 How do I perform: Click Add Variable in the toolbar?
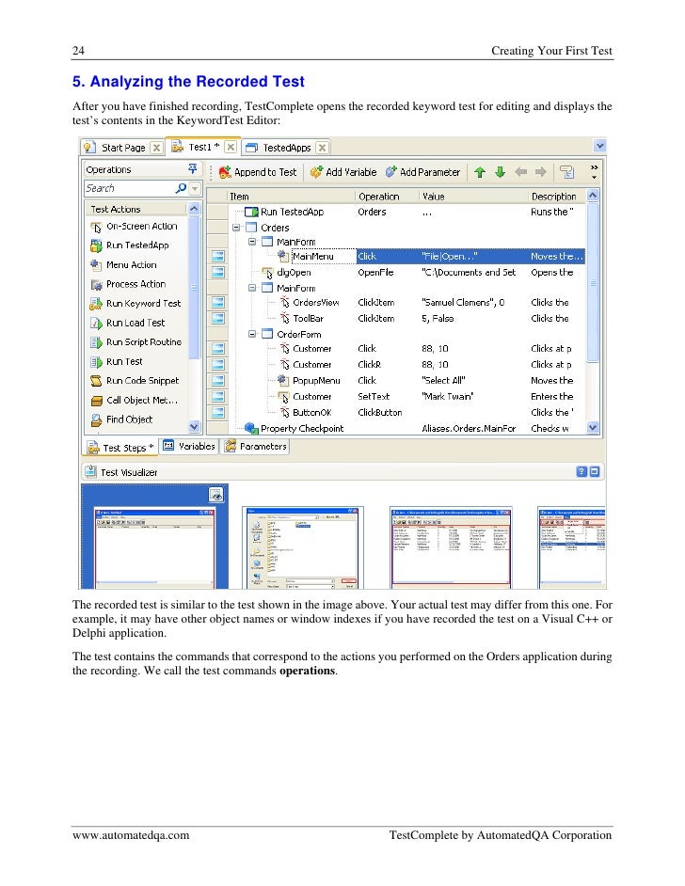pyautogui.click(x=343, y=172)
